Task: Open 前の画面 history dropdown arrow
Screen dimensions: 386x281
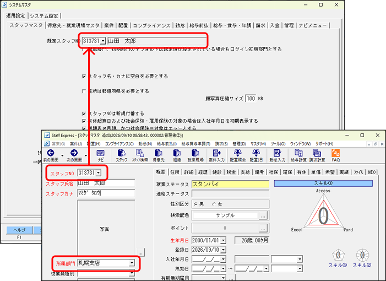Action: pos(62,155)
